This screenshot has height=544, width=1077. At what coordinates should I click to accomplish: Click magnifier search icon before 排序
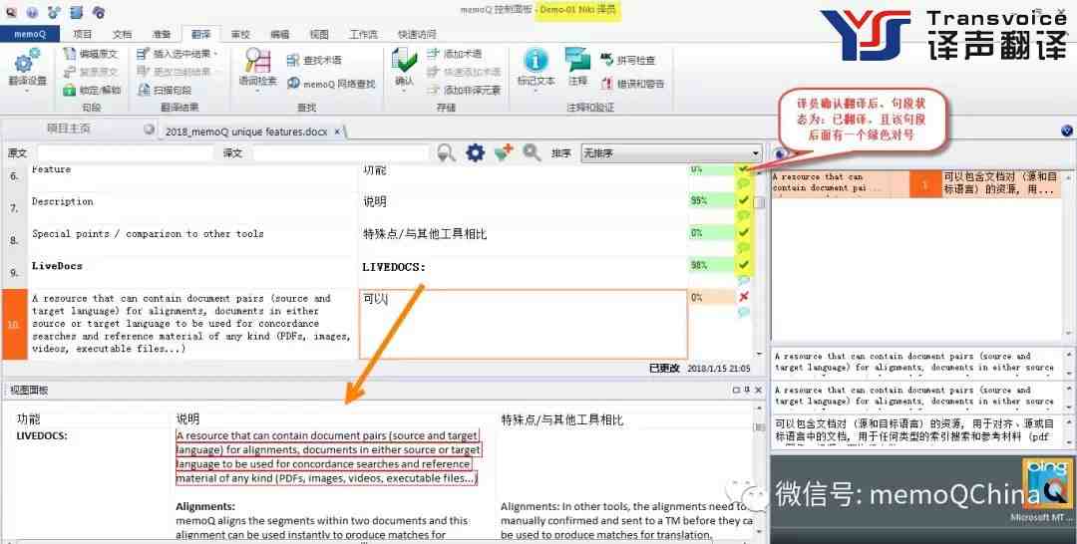[x=532, y=153]
